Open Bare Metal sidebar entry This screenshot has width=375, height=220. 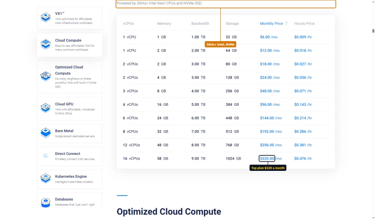[69, 133]
